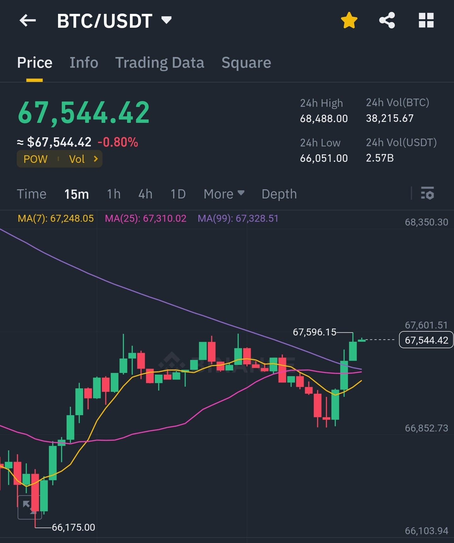The width and height of the screenshot is (454, 543).
Task: Tap the 66,175.00 low marker label
Action: pos(73,527)
